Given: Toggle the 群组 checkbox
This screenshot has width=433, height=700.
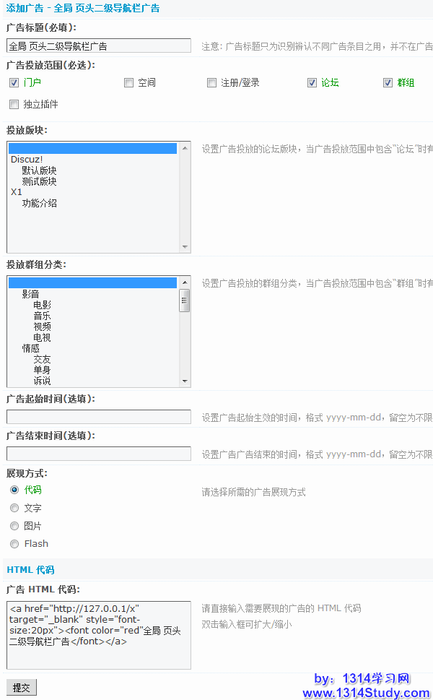Looking at the screenshot, I should (x=388, y=82).
